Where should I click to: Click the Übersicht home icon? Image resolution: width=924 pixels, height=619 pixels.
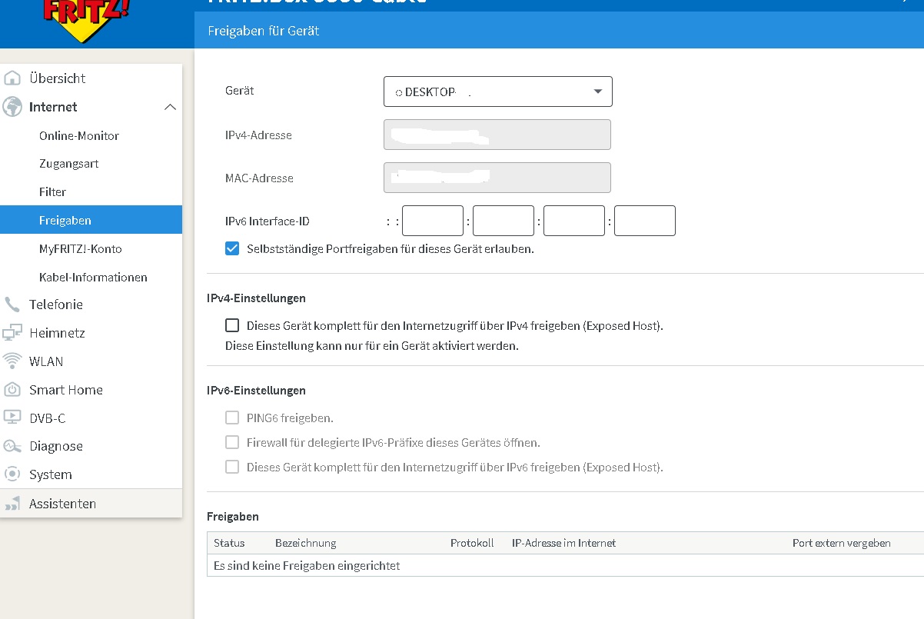pyautogui.click(x=12, y=78)
